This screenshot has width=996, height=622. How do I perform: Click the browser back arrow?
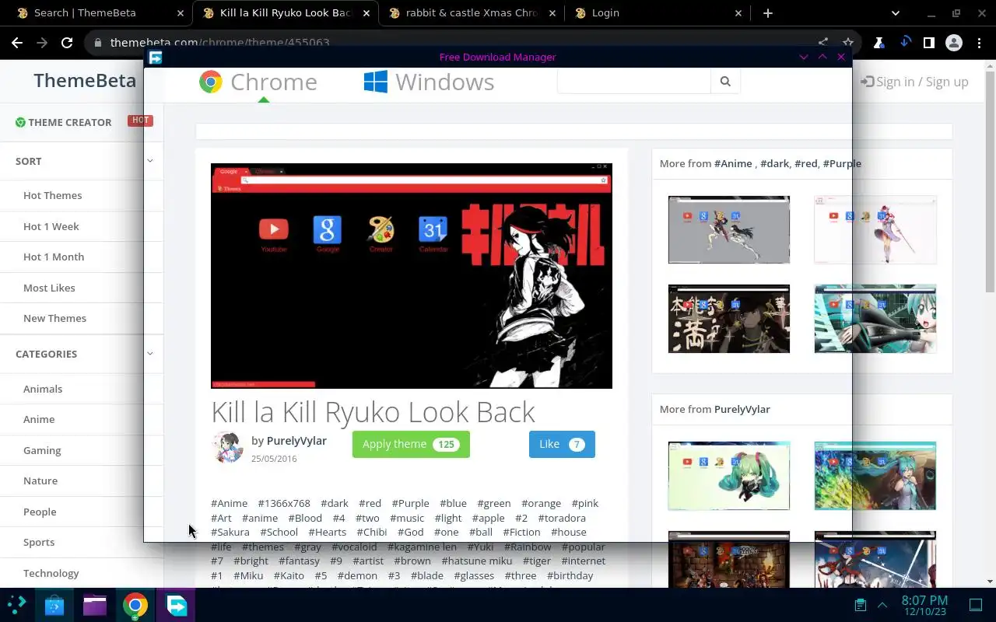coord(17,43)
